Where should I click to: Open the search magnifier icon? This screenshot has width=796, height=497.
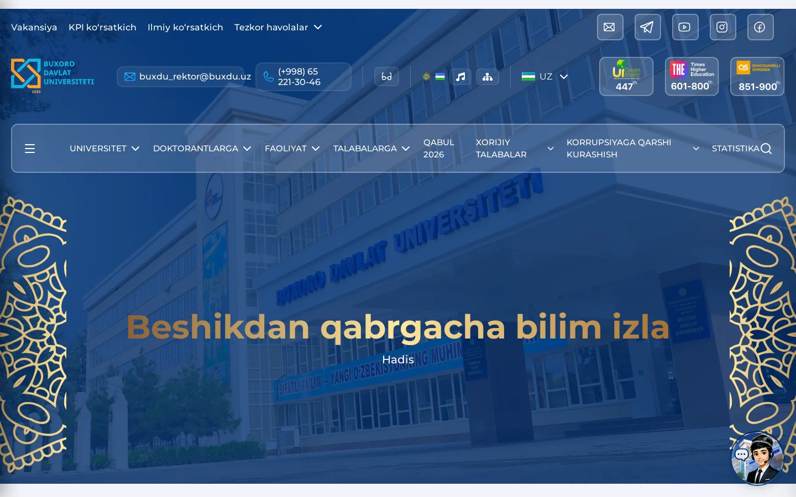coord(766,149)
